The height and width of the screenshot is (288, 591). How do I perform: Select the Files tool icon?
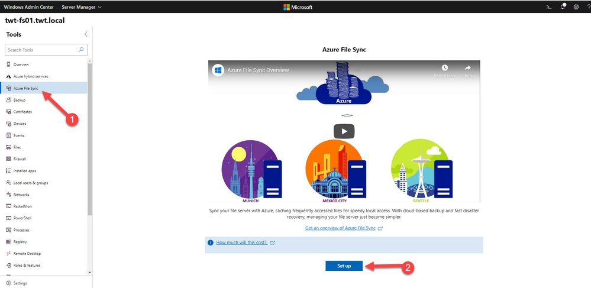coord(8,147)
